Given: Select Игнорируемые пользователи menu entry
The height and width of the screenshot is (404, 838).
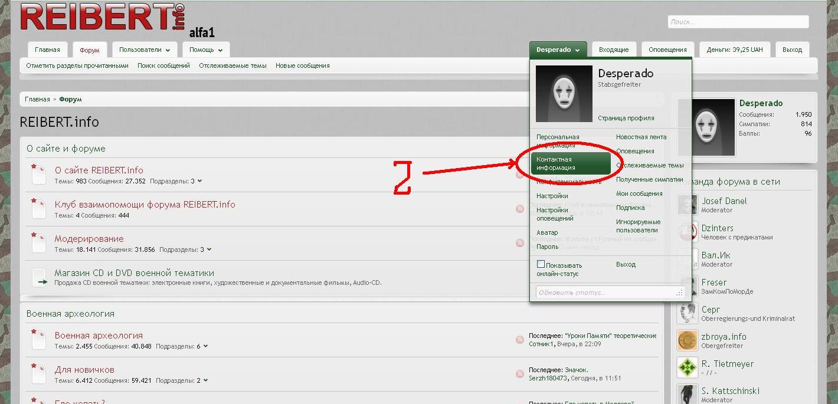Looking at the screenshot, I should 638,226.
